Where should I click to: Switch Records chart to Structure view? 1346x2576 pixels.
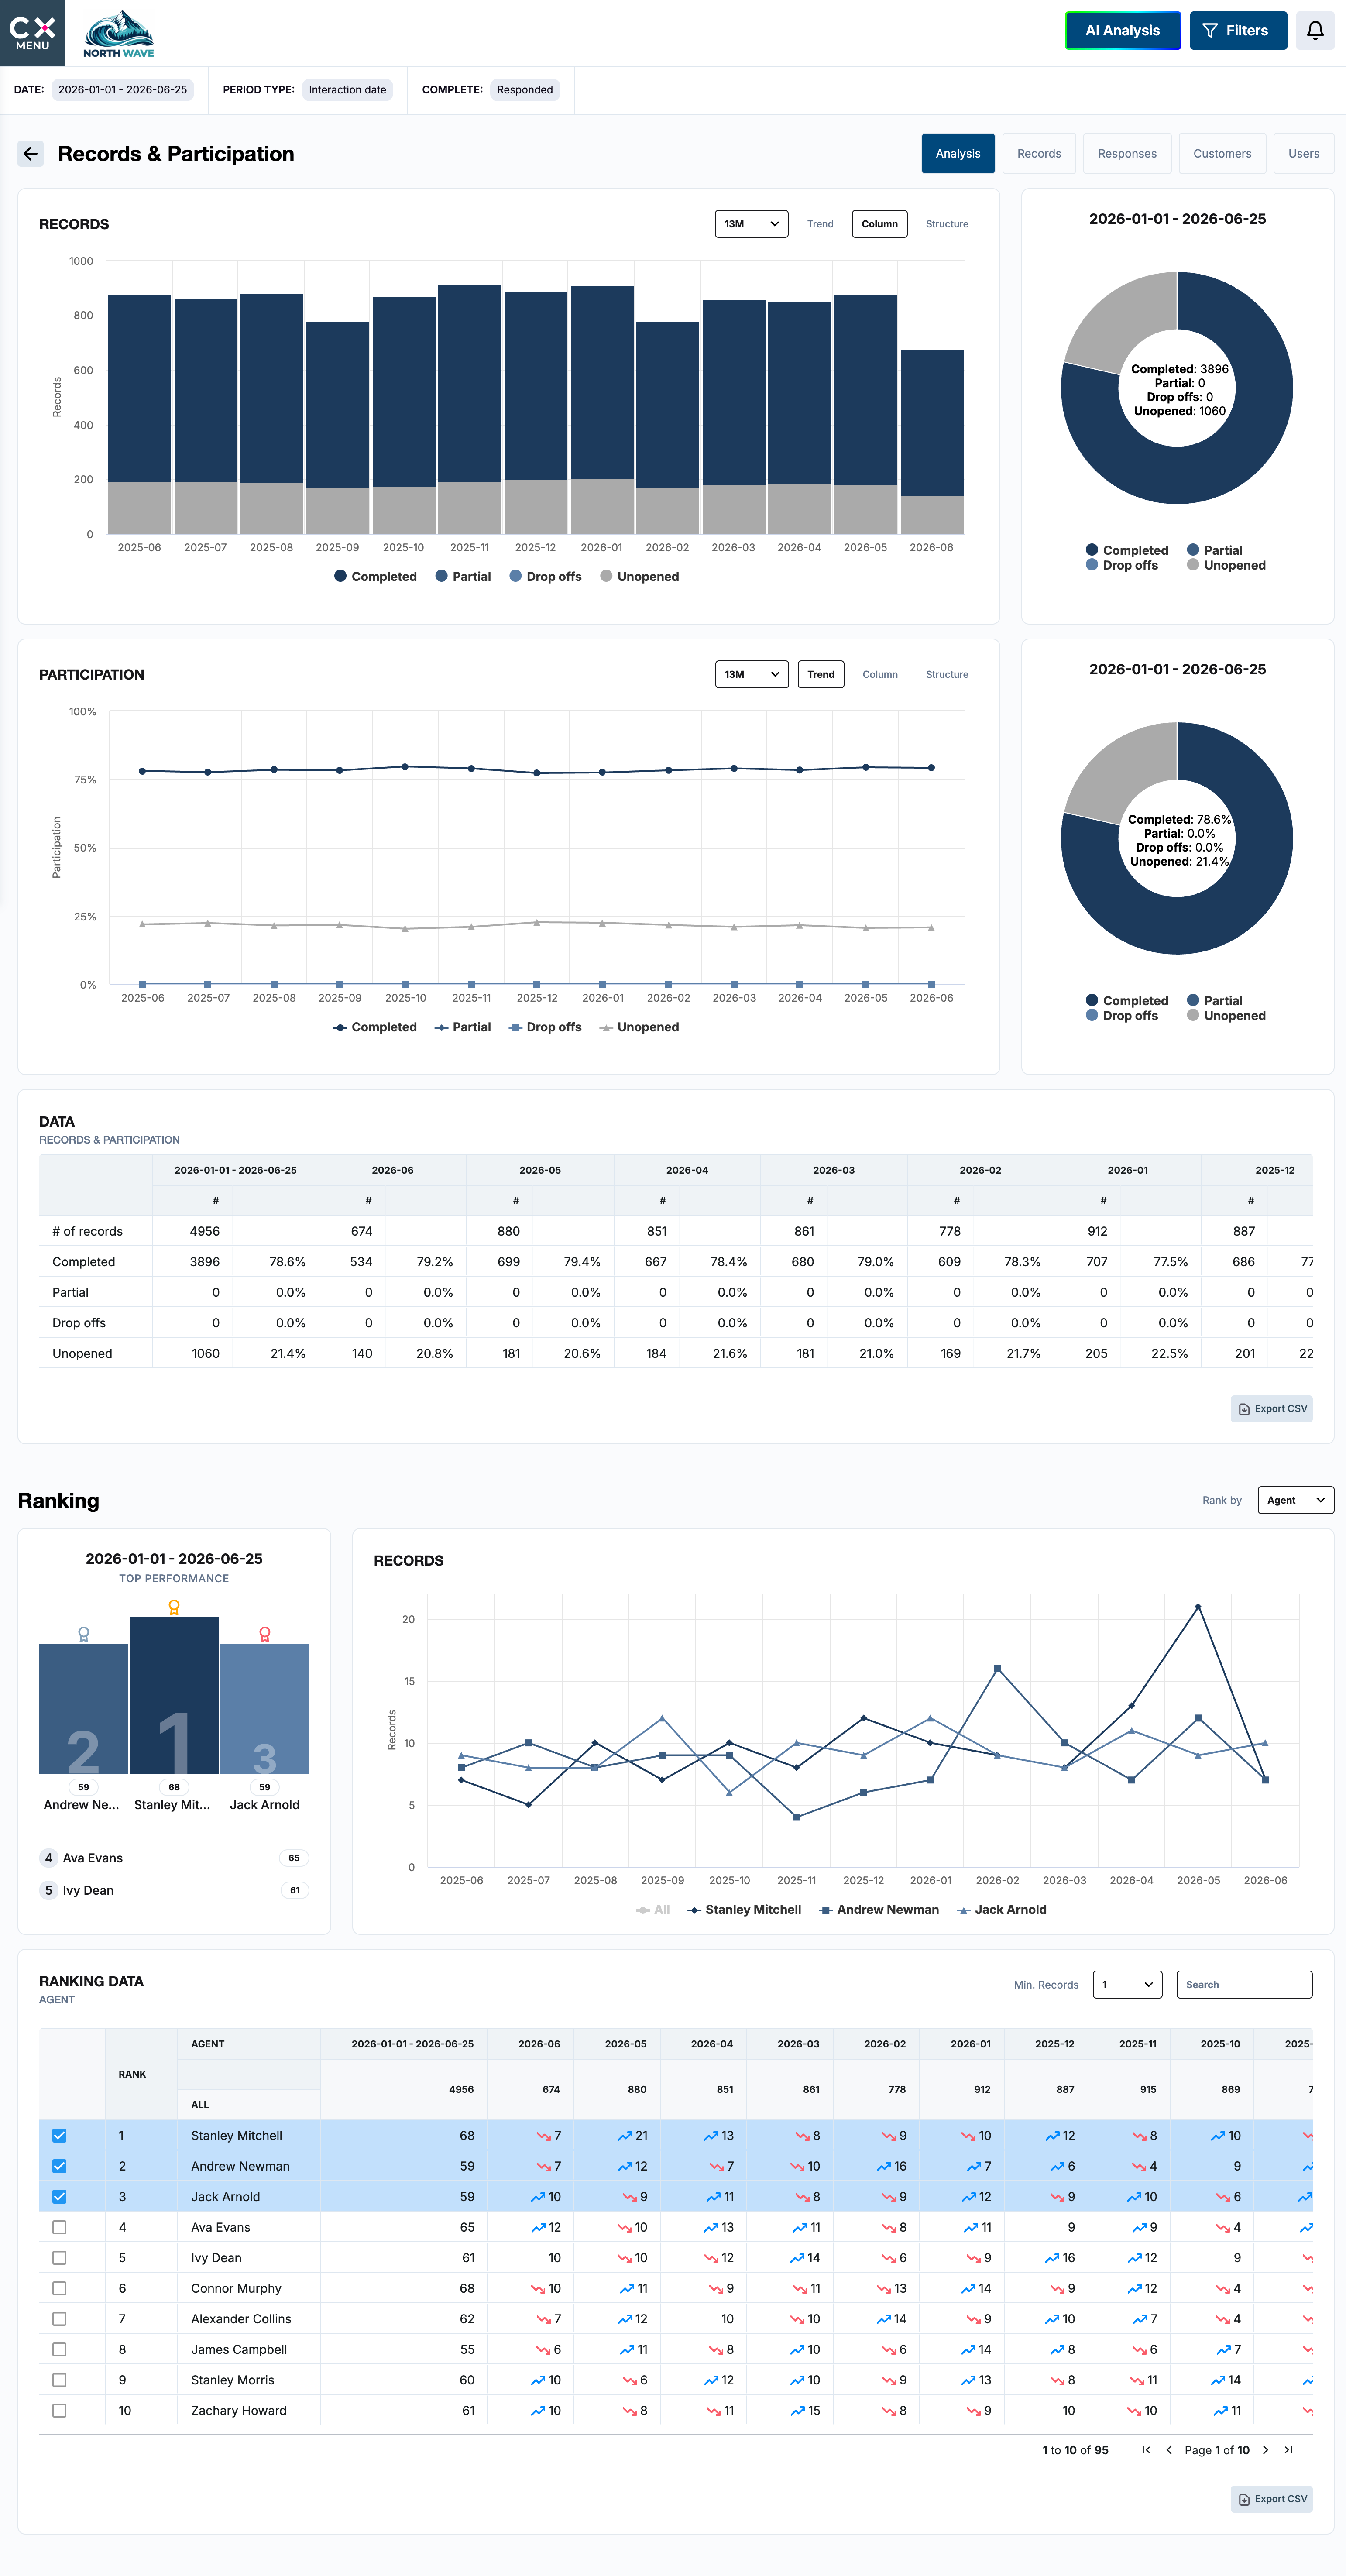[x=946, y=224]
